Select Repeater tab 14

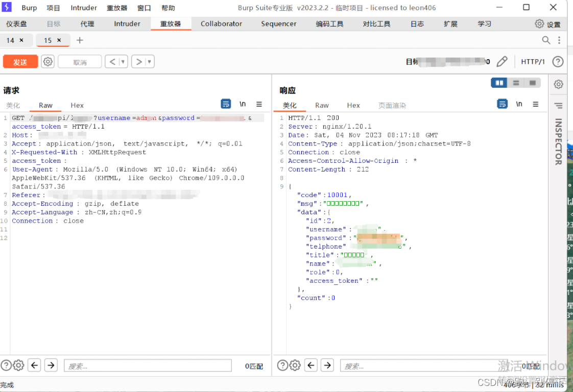click(10, 40)
